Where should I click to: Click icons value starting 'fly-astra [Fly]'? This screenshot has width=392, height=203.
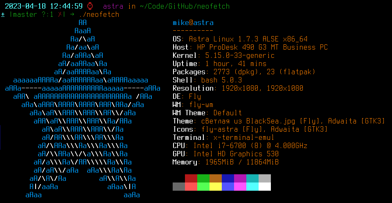264,129
